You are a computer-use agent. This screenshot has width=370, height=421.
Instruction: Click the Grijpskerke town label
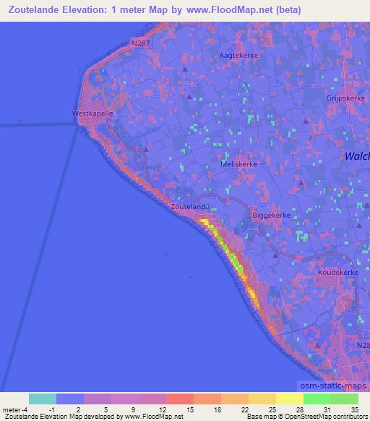[345, 98]
